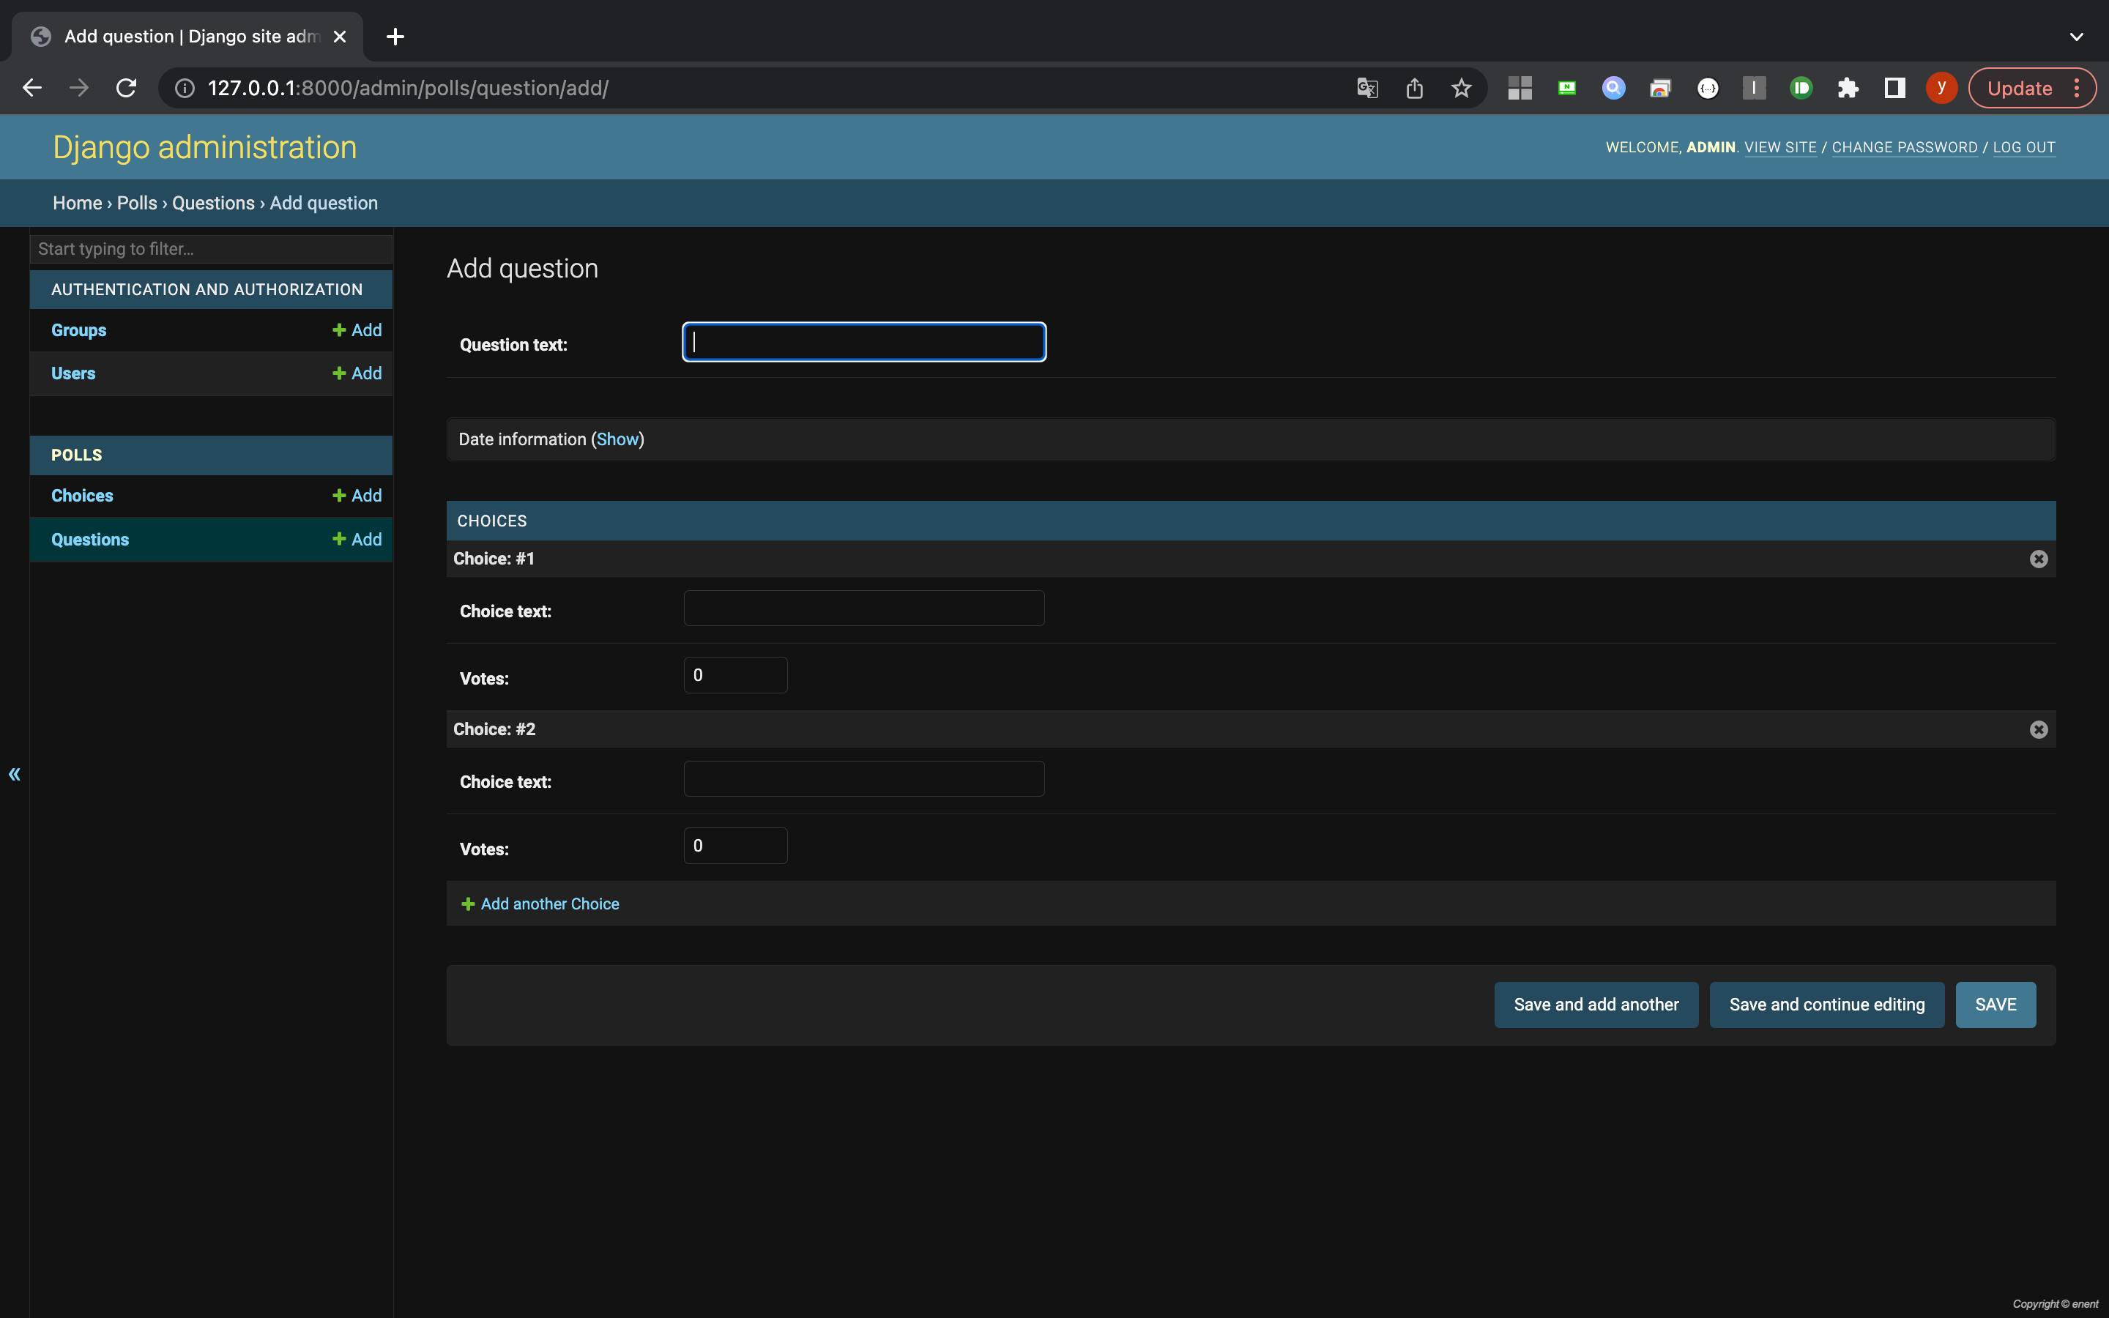
Task: Click the Polls breadcrumb link
Action: 137,203
